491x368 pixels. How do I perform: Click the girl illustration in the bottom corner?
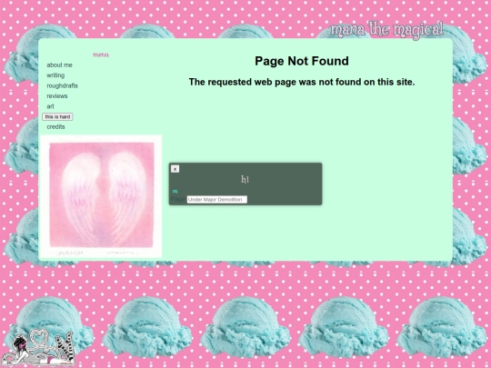pos(38,347)
